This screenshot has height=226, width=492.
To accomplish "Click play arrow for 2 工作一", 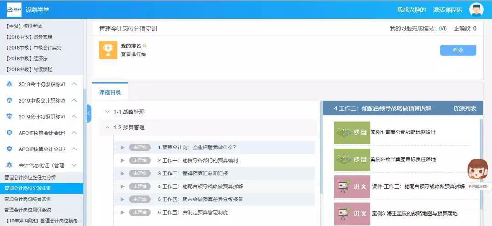I will pyautogui.click(x=123, y=160).
